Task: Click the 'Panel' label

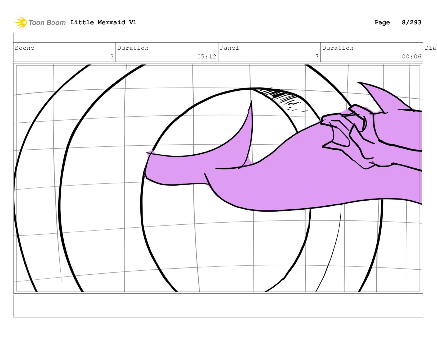Action: point(229,48)
